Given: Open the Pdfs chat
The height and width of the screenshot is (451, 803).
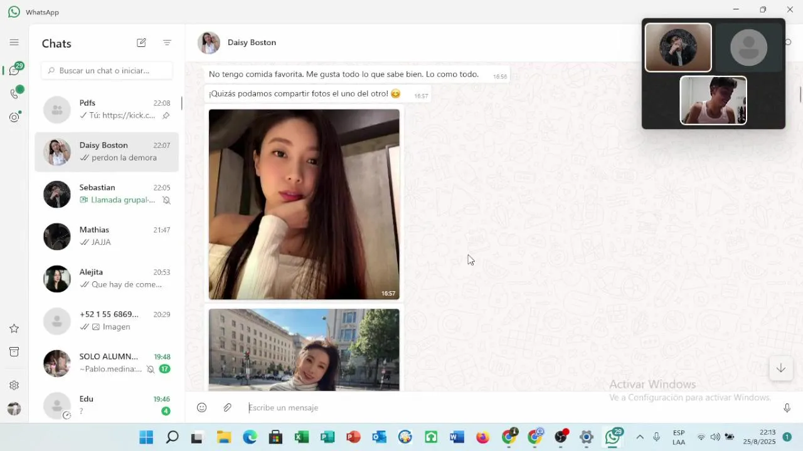Looking at the screenshot, I should pyautogui.click(x=107, y=110).
